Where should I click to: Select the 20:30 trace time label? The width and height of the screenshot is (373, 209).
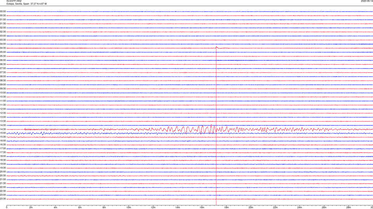[x=3, y=176]
